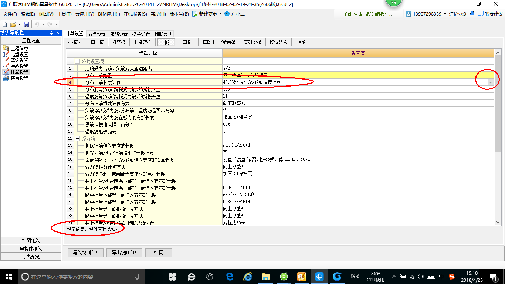Open the Redo history dropdown arrow
This screenshot has width=505, height=284.
pos(56,24)
